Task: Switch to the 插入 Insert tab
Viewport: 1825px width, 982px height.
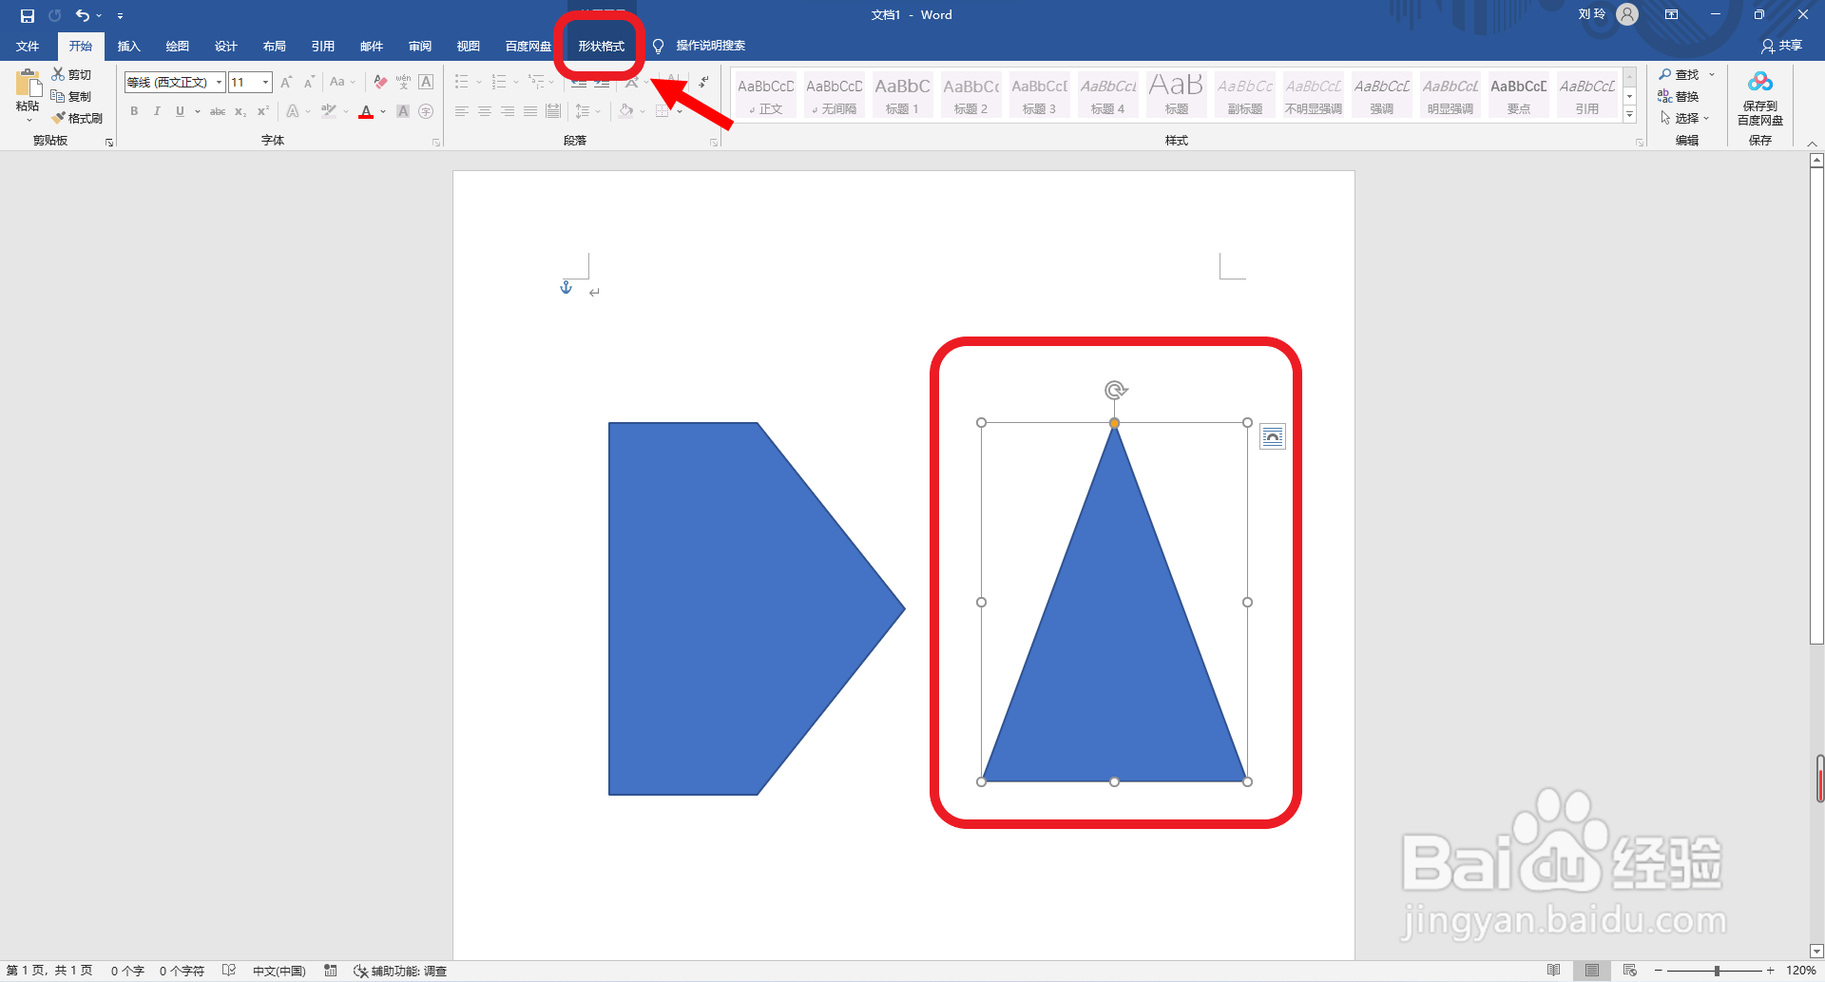Action: point(128,46)
